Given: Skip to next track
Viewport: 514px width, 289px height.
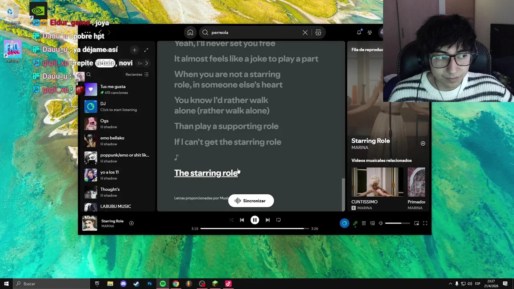Looking at the screenshot, I should [x=267, y=220].
